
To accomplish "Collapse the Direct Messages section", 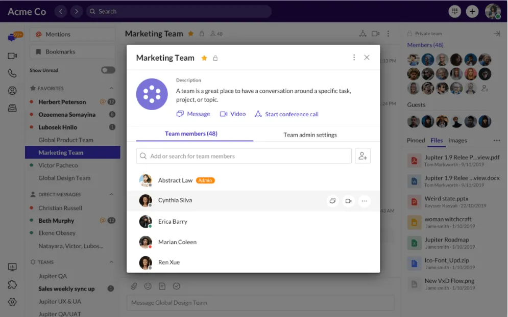I will click(111, 195).
